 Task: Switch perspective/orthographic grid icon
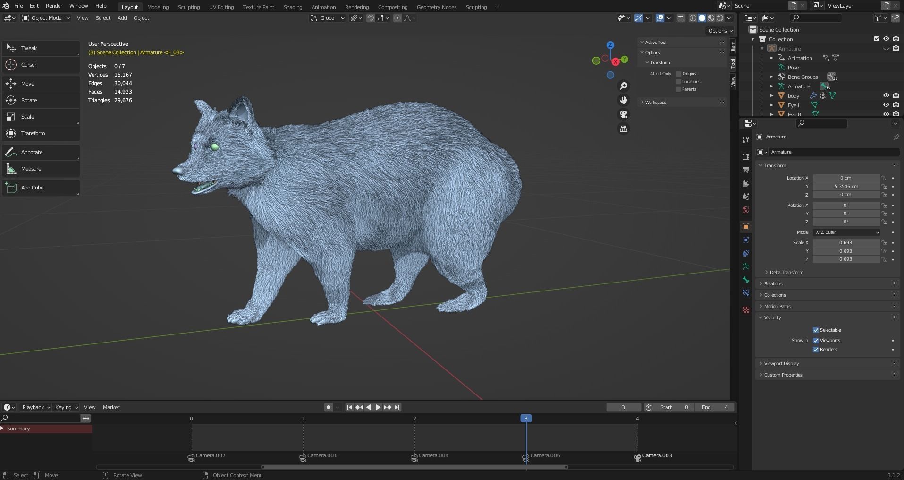pos(624,129)
